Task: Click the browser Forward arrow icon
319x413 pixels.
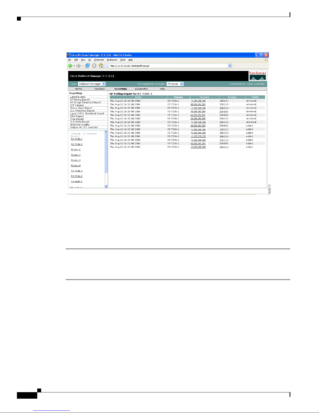Action: 78,66
